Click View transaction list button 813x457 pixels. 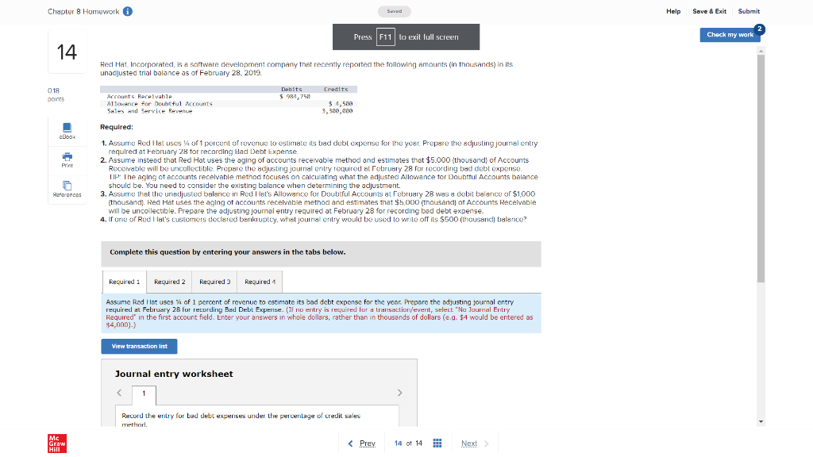[139, 346]
